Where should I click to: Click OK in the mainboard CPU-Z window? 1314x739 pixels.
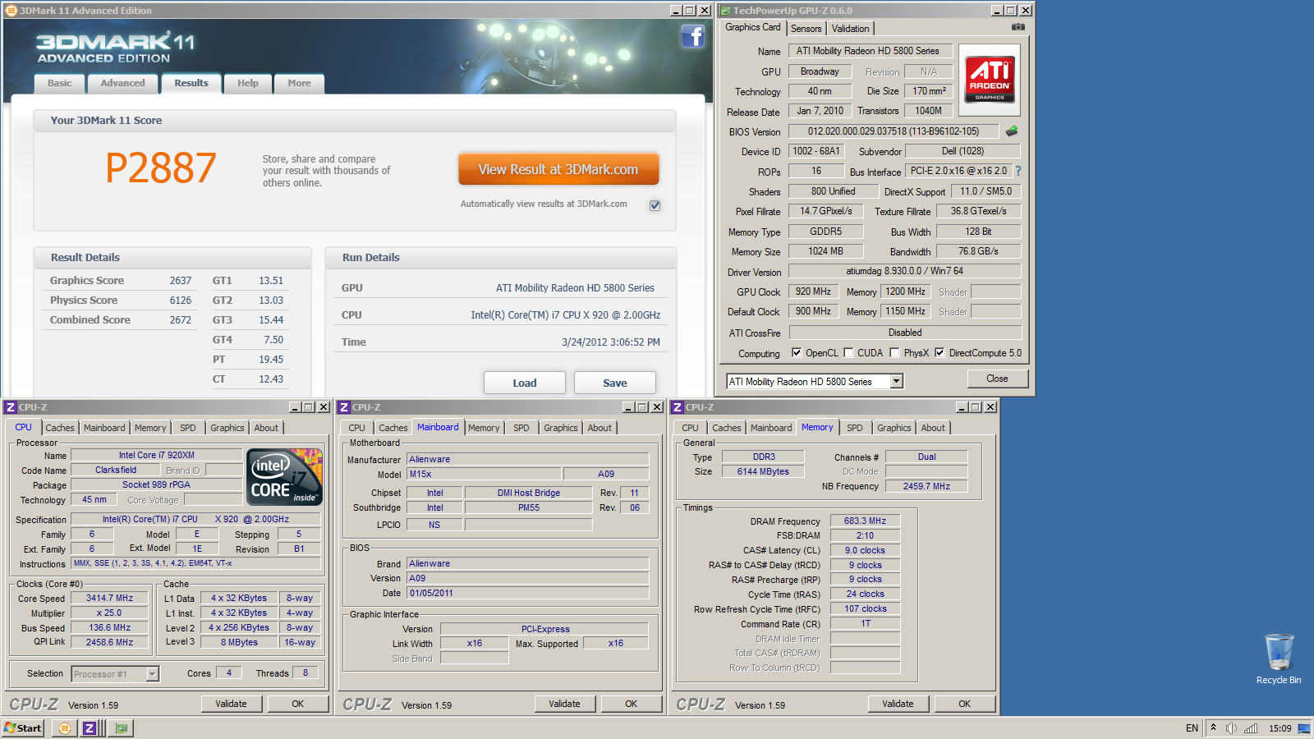(x=631, y=704)
